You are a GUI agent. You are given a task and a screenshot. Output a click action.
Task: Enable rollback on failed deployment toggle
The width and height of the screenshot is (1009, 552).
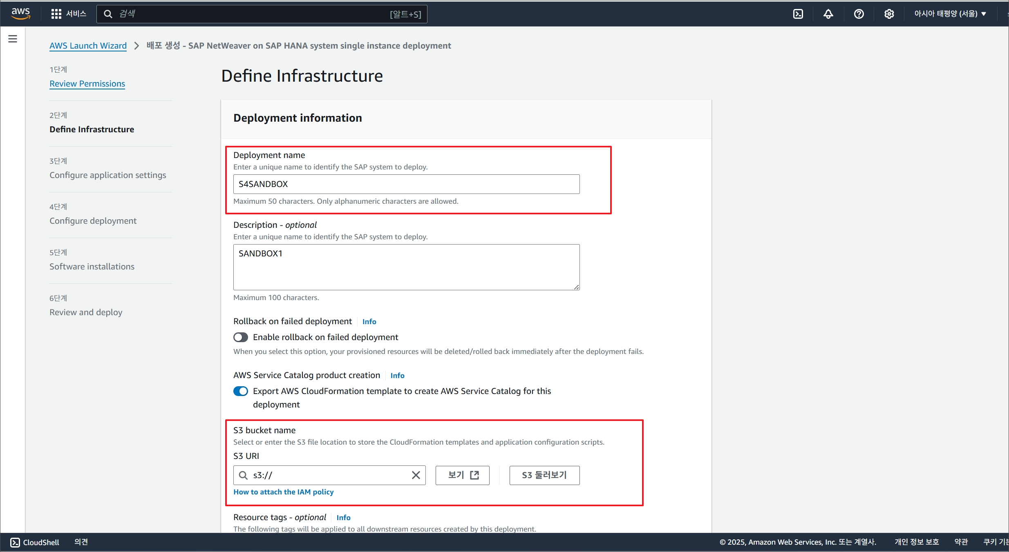241,337
